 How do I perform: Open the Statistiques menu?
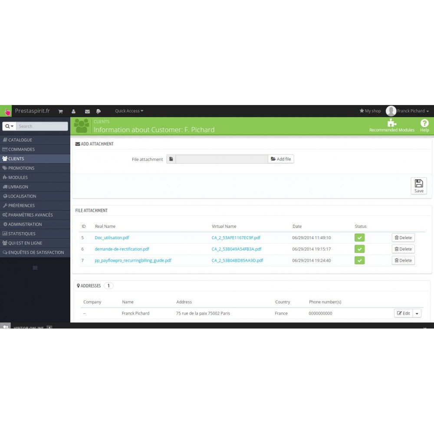click(x=35, y=234)
